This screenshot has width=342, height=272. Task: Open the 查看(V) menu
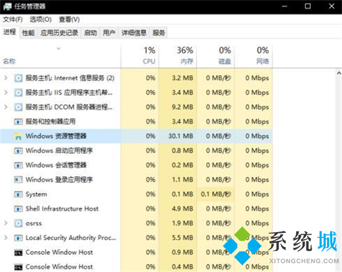69,19
